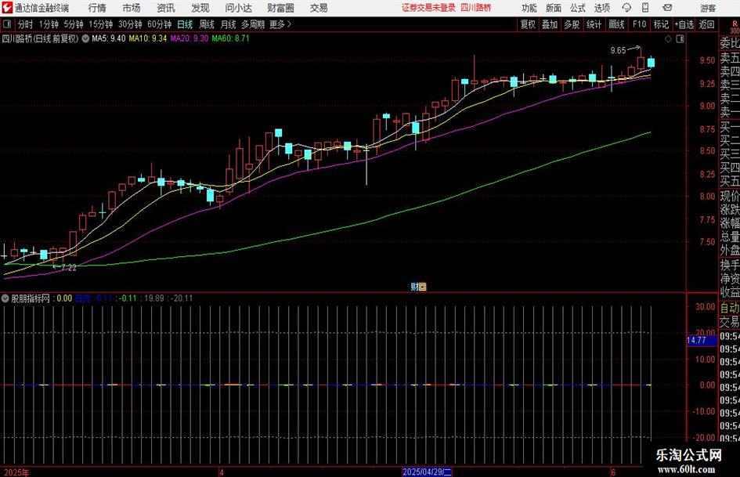Open the mobile phone icon
Viewport: 740px width, 477px height.
645,8
